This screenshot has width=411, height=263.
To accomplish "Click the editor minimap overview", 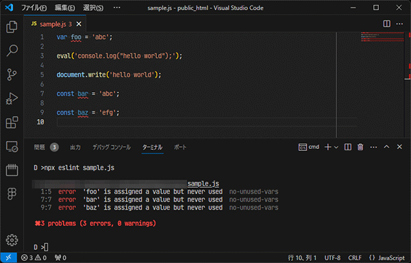I will 382,37.
